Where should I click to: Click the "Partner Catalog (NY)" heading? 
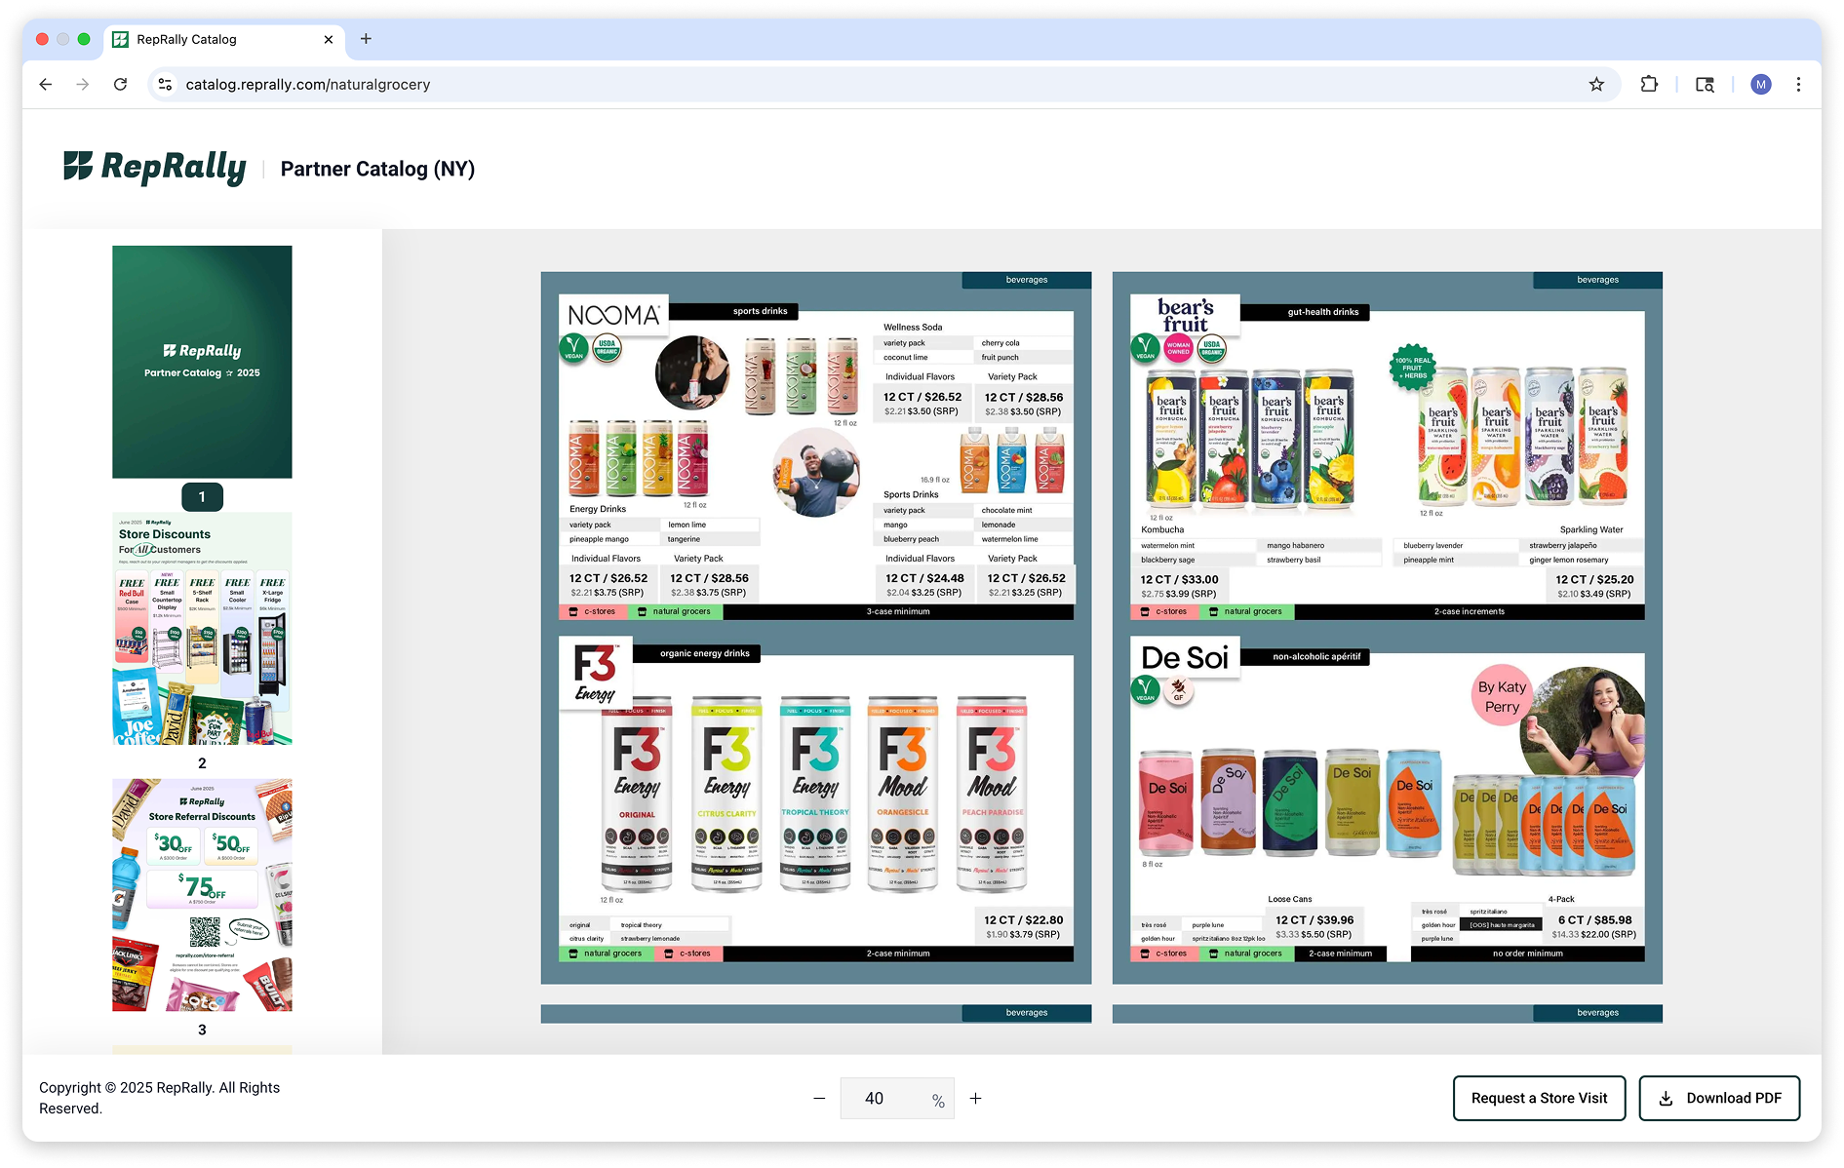[377, 169]
